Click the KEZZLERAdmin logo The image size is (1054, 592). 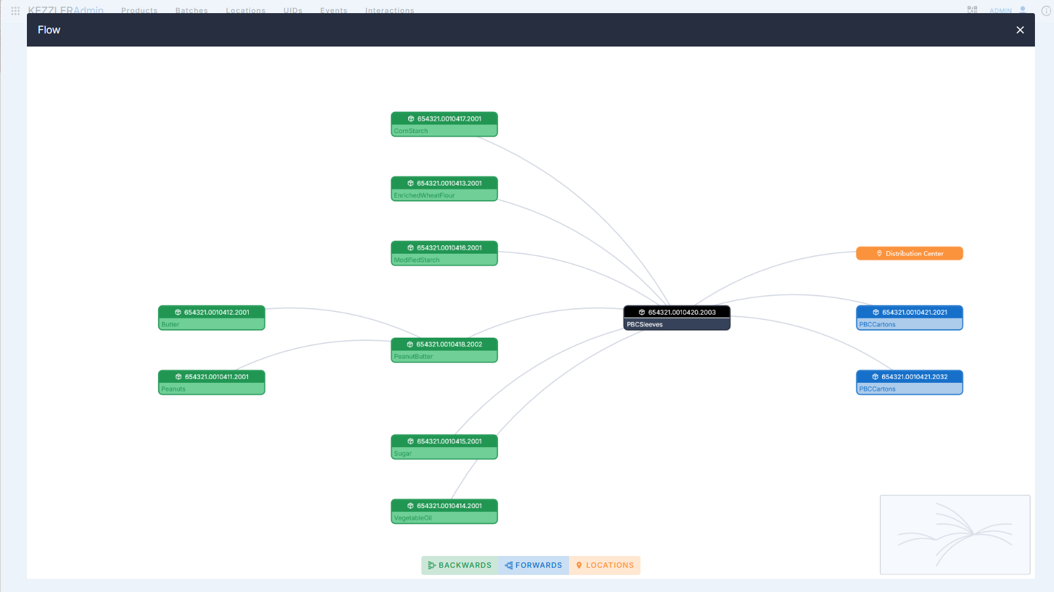(66, 10)
